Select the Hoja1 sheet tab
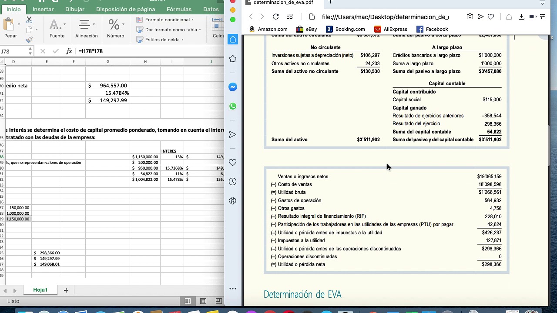 pyautogui.click(x=40, y=290)
